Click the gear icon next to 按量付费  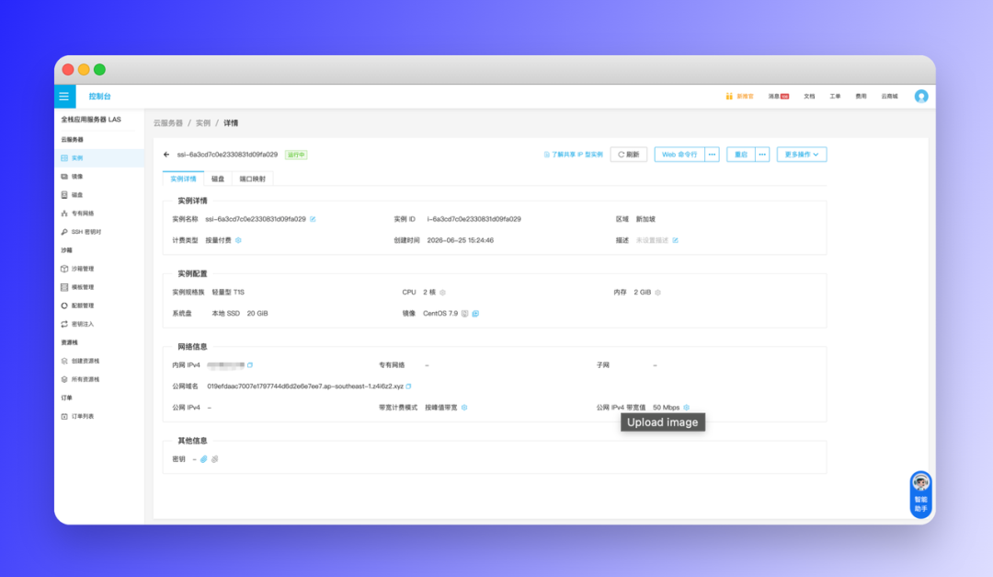pos(239,240)
